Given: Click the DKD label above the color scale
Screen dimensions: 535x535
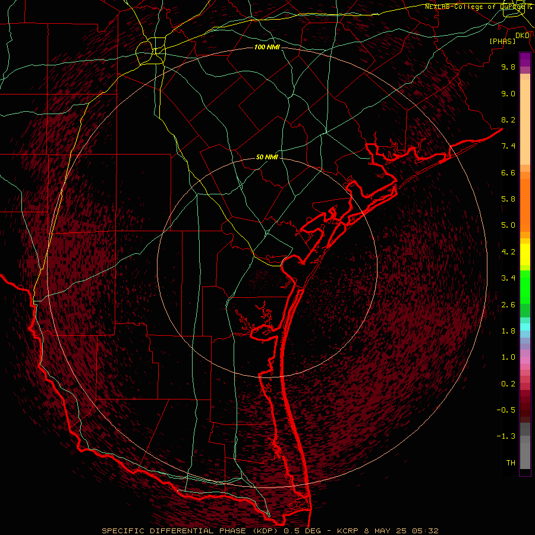Looking at the screenshot, I should pyautogui.click(x=523, y=36).
